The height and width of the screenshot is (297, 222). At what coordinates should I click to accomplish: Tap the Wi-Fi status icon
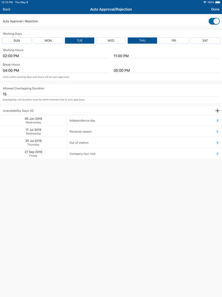[205, 2]
